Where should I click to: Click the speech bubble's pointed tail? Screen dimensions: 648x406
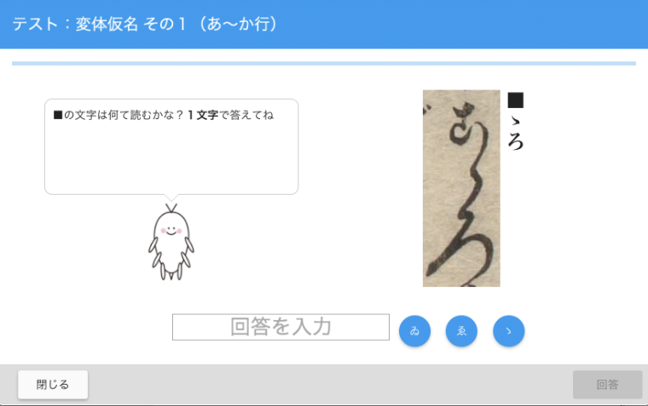click(171, 197)
